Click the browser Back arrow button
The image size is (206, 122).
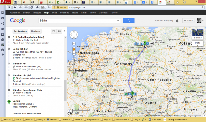[x=15, y=7]
